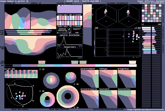Toggle the checkbox left of the <no> value
This screenshot has width=165, height=111.
(x=69, y=33)
